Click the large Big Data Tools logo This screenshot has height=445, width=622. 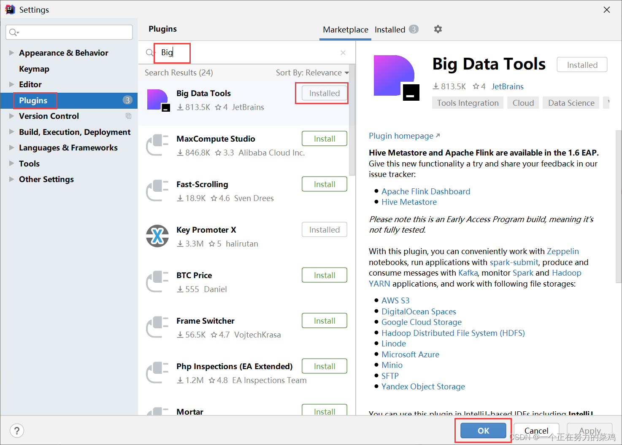click(396, 78)
